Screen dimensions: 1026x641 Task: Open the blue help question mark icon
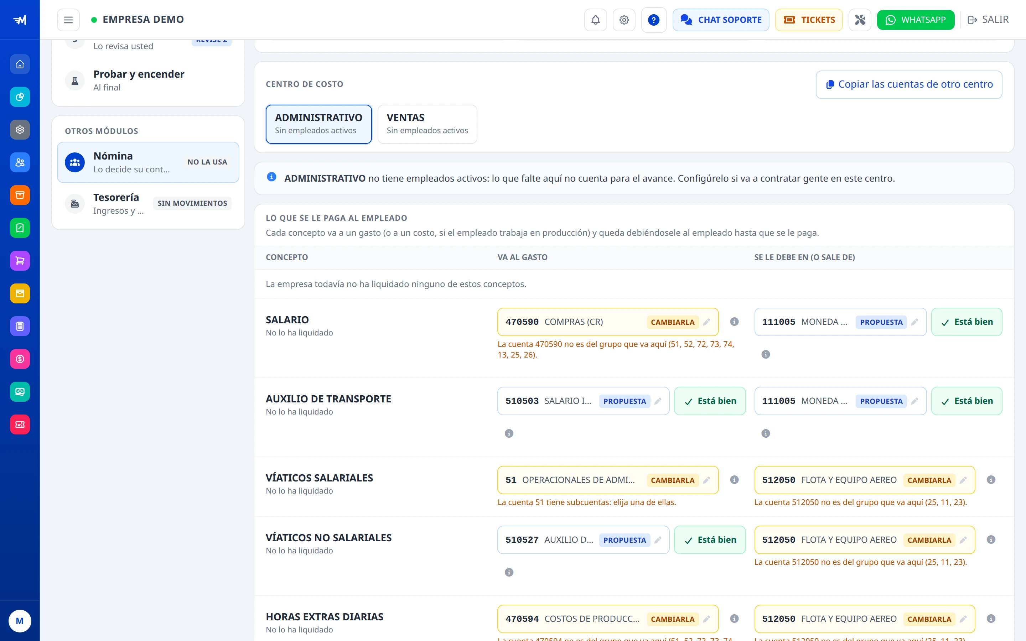tap(653, 20)
